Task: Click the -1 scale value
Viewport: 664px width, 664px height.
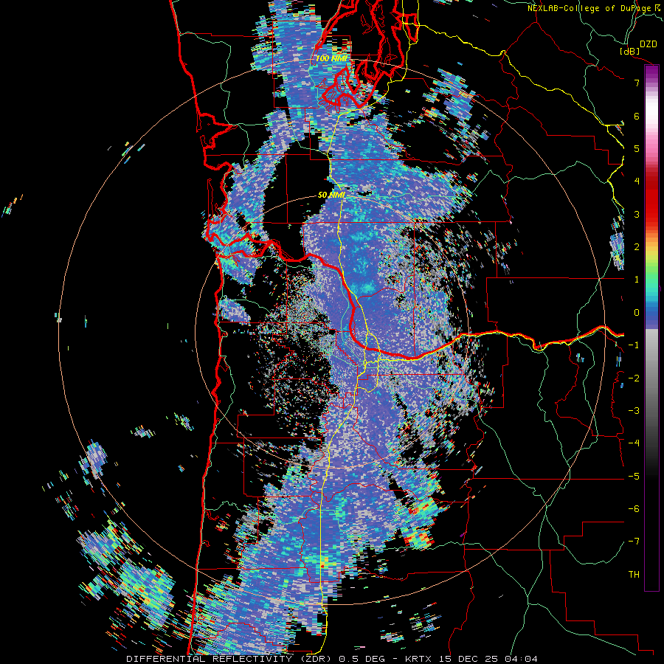Action: (x=634, y=345)
